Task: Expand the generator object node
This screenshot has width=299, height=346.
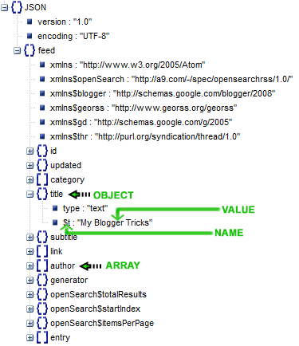Action: [30, 281]
